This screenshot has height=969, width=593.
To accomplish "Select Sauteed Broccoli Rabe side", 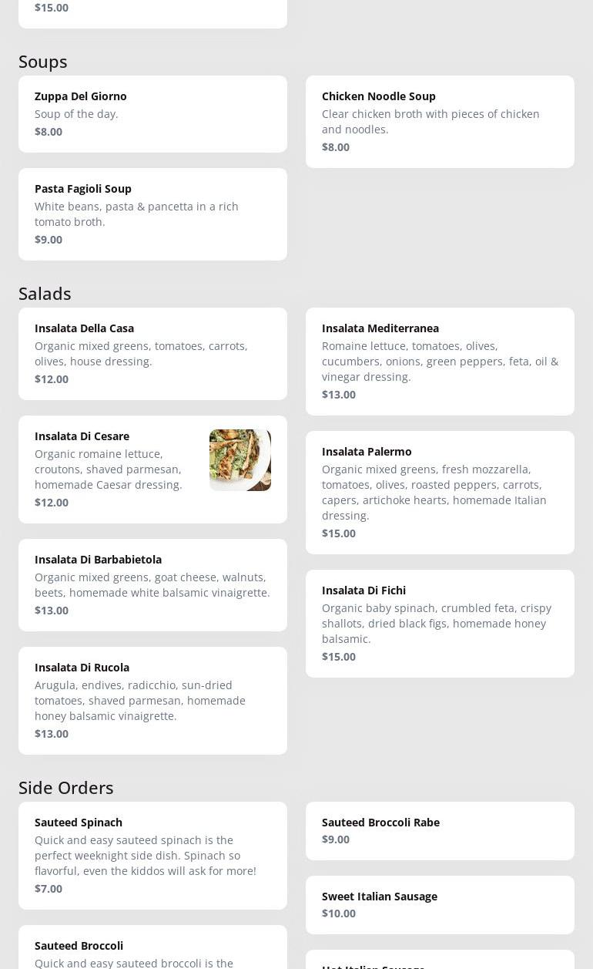I will coord(440,831).
